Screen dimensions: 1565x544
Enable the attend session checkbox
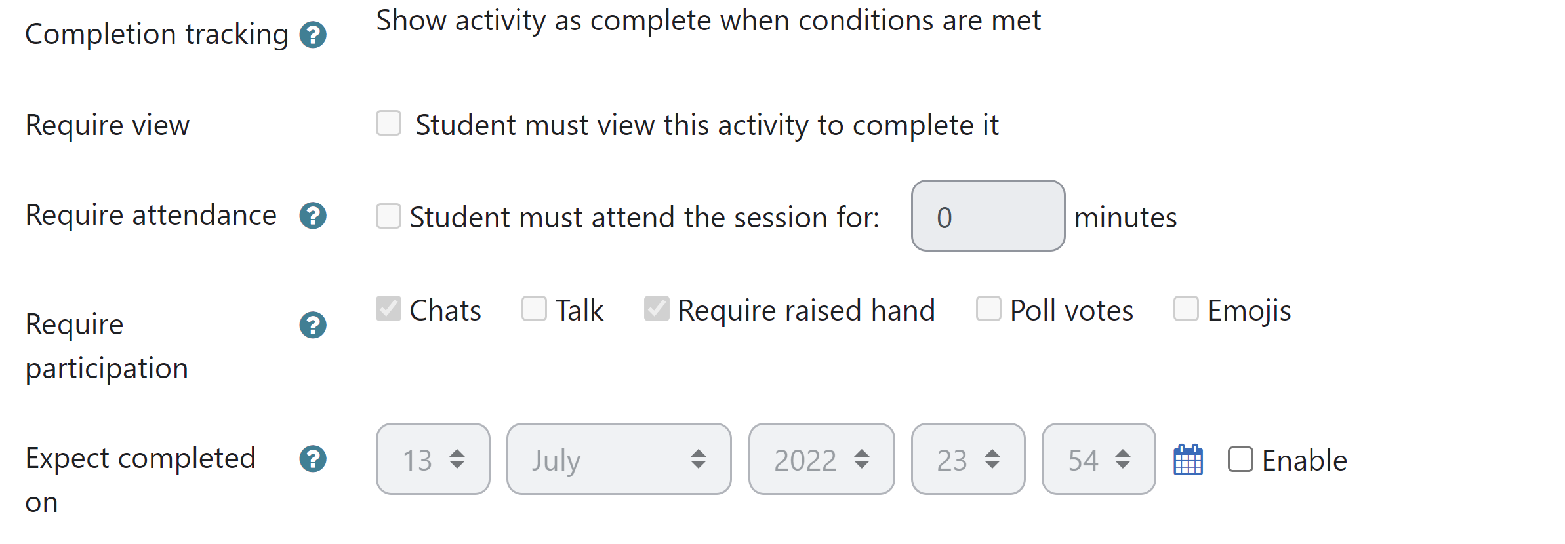point(388,216)
